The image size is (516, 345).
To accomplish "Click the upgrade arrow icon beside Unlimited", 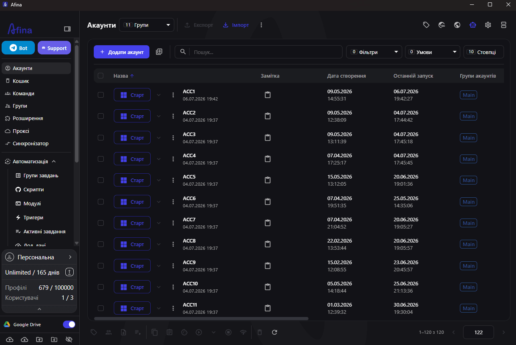I will pos(69,272).
